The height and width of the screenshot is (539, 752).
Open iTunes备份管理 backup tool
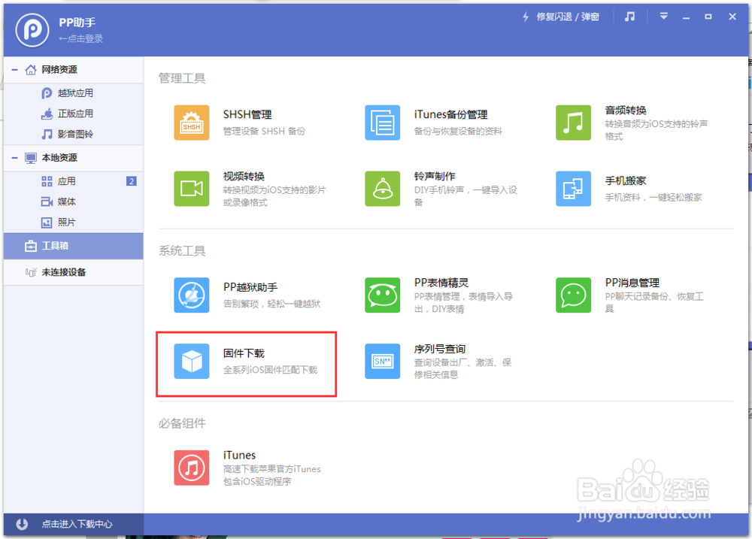(x=382, y=121)
